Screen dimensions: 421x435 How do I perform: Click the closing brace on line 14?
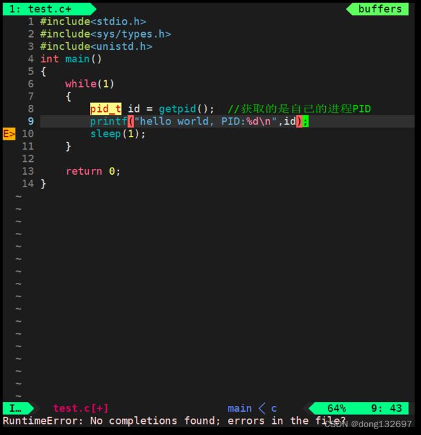(43, 184)
